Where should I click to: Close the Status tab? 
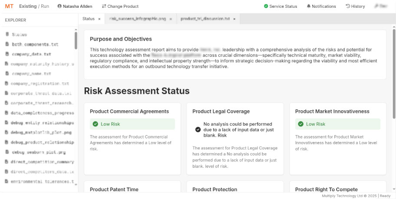[99, 19]
